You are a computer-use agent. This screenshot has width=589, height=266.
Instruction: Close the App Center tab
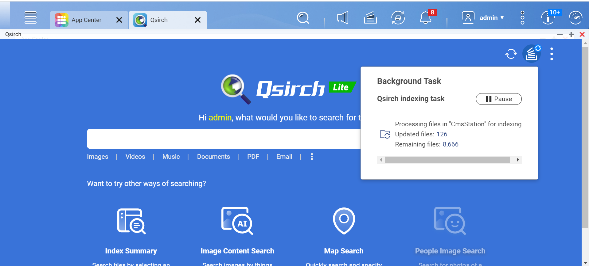pyautogui.click(x=119, y=20)
